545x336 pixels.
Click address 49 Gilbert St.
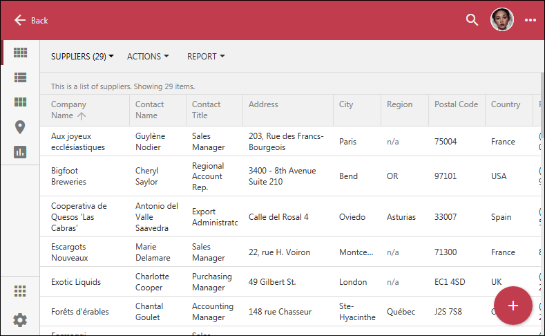(272, 282)
